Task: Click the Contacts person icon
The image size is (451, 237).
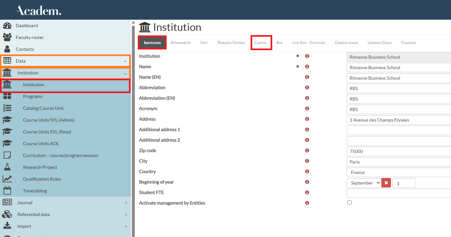Action: pos(7,49)
